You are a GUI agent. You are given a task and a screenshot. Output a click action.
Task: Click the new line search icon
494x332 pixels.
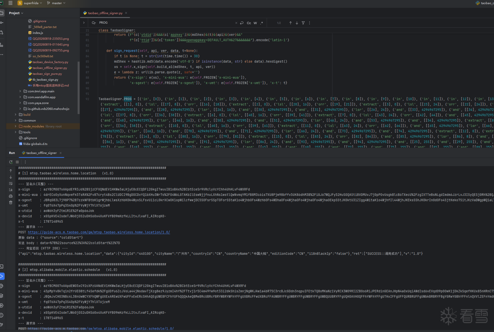tap(242, 23)
